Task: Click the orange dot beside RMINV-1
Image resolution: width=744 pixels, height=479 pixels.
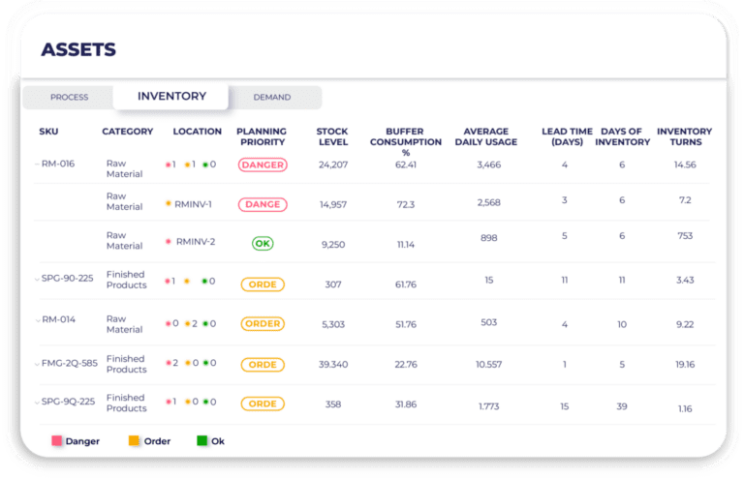Action: (x=168, y=203)
